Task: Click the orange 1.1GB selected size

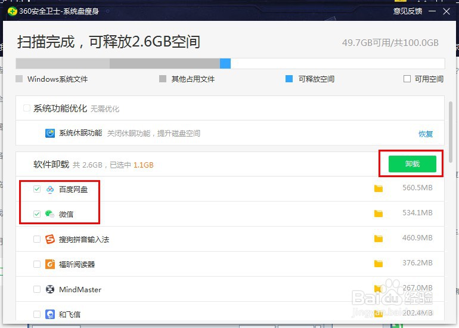Action: tap(144, 165)
